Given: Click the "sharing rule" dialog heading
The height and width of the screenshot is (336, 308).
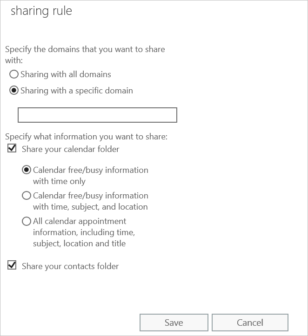Looking at the screenshot, I should (41, 11).
